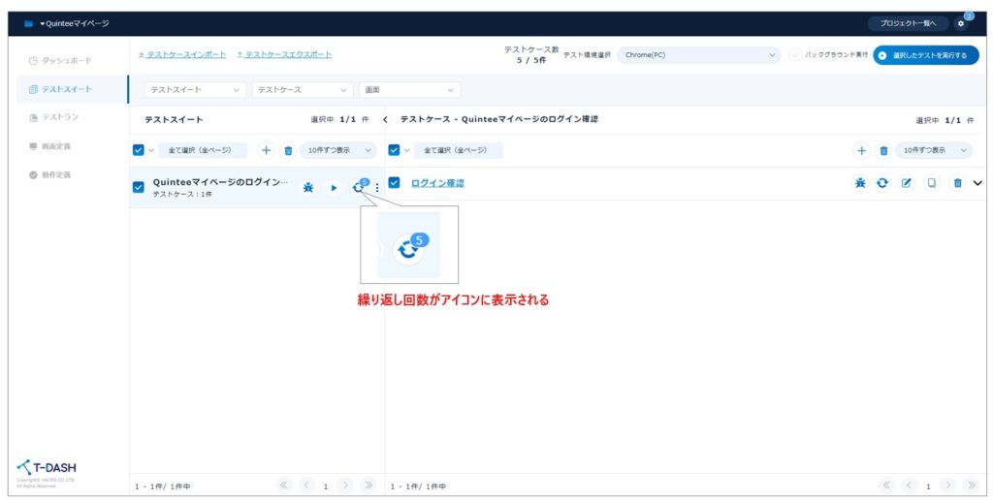The image size is (993, 501).
Task: Click the settings gear icon in the top bar
Action: tap(960, 23)
